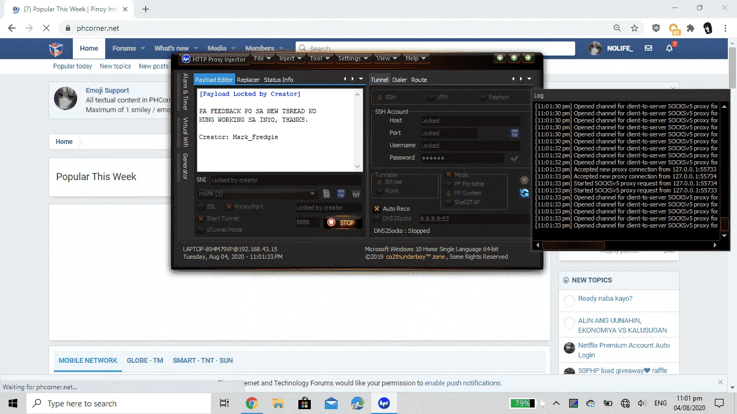Switch to the Dialer tab
The height and width of the screenshot is (414, 737).
(399, 80)
